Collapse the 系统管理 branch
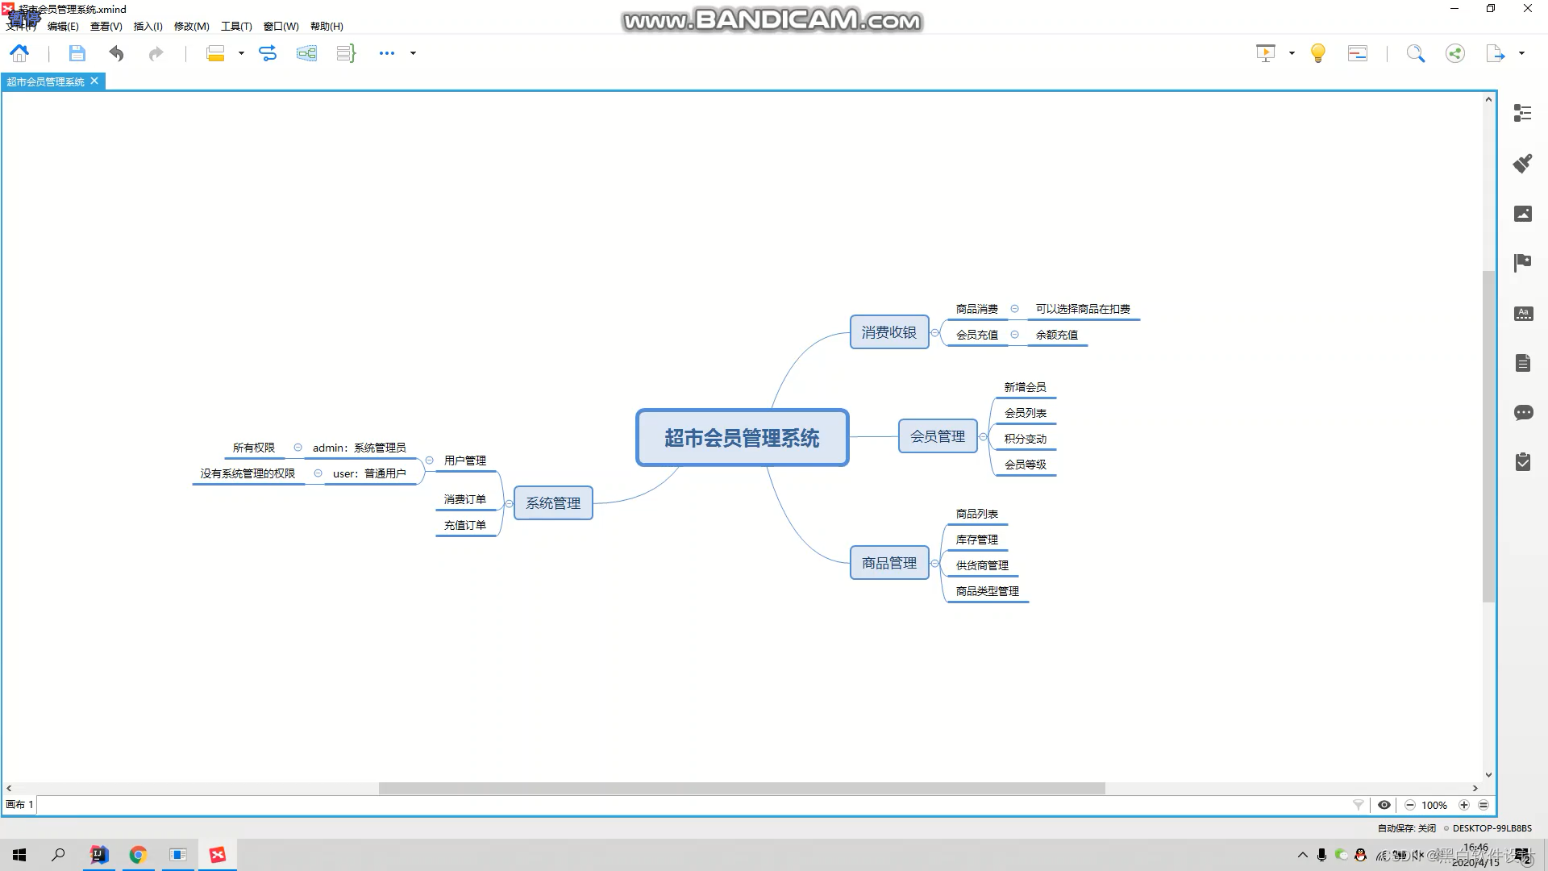Screen dimensions: 1548x871 509,503
